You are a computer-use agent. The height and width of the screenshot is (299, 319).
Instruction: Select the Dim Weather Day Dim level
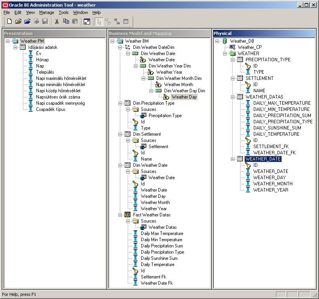tap(184, 91)
